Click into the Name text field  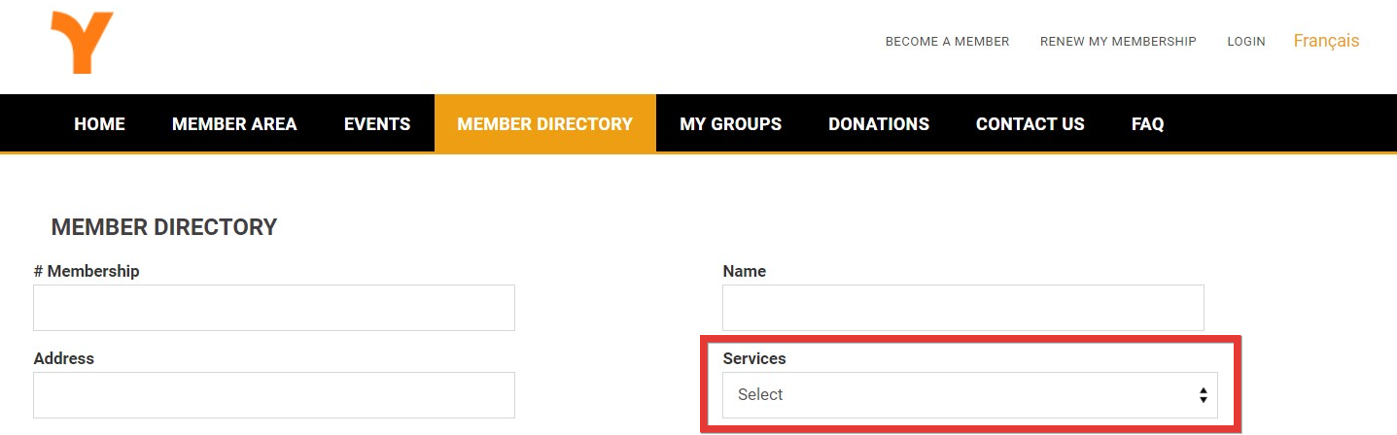(962, 308)
